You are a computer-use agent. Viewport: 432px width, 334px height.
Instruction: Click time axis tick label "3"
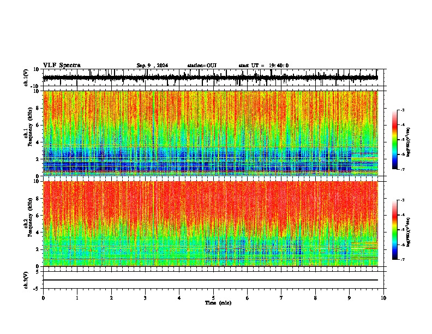145,298
